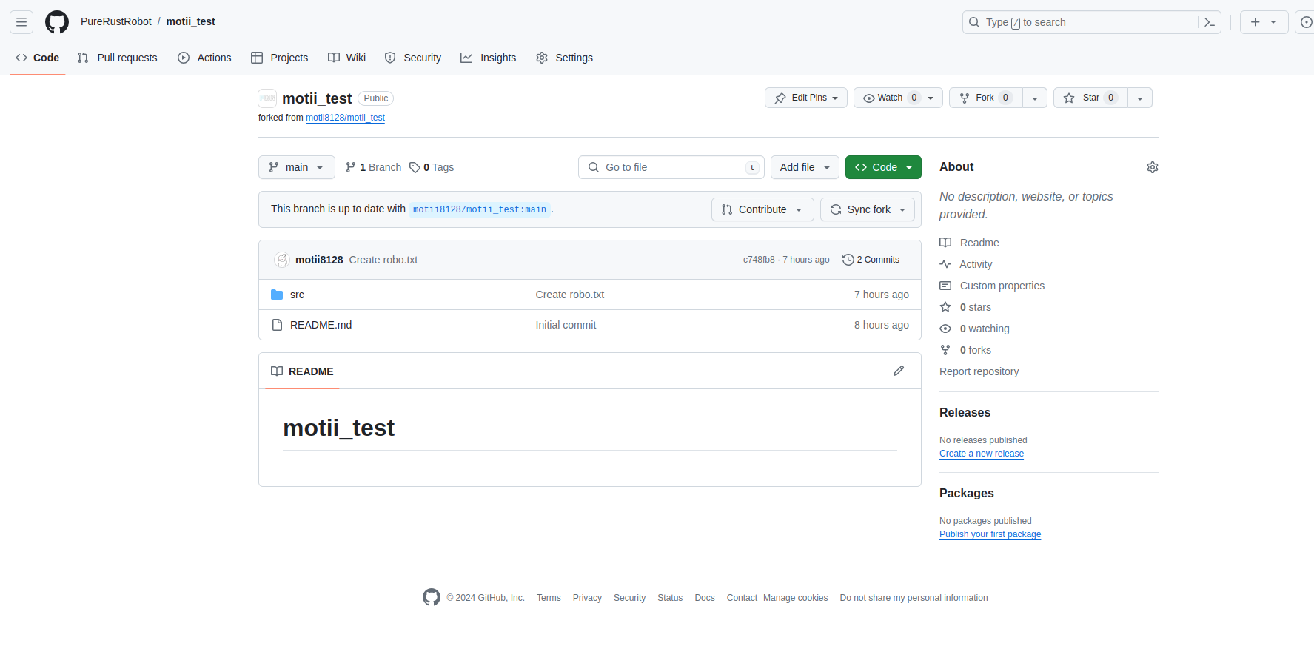Fork the repository

986,98
